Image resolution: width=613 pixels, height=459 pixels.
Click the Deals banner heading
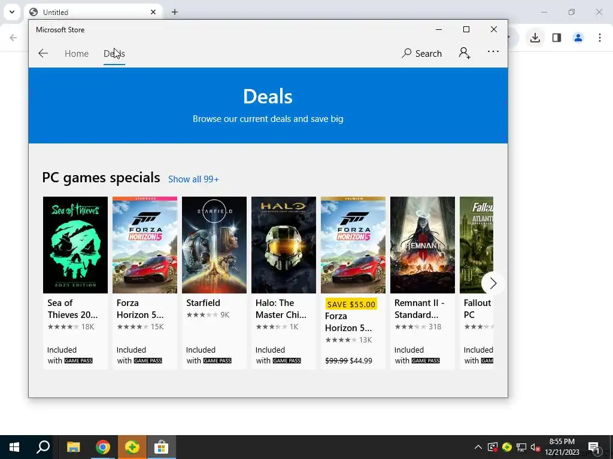tap(268, 96)
